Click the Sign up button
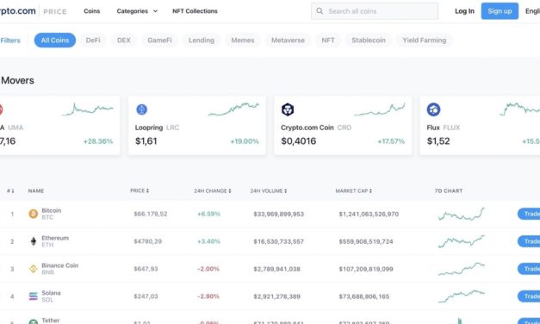This screenshot has height=324, width=540. 500,11
